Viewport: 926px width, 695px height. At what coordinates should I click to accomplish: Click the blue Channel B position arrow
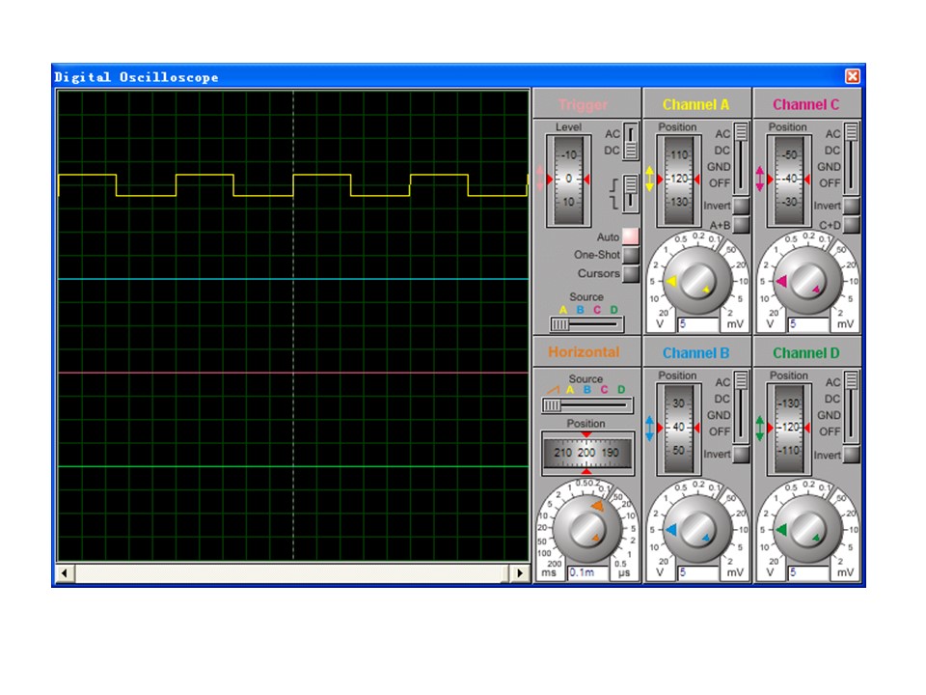click(x=649, y=428)
